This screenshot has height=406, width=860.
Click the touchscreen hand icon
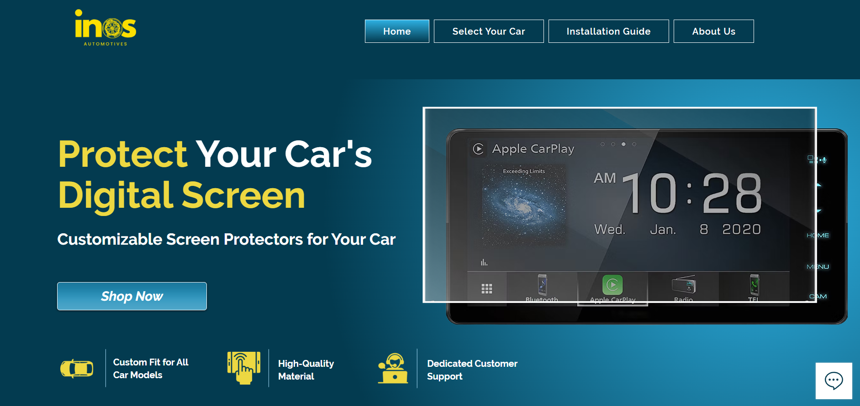point(244,368)
